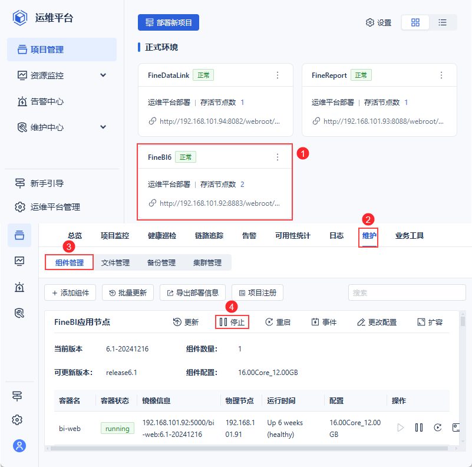
Task: Click collapsed sidebar alarm icon
Action: (19, 287)
